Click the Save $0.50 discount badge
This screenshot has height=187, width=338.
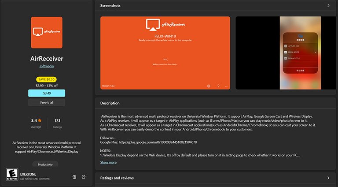click(46, 79)
